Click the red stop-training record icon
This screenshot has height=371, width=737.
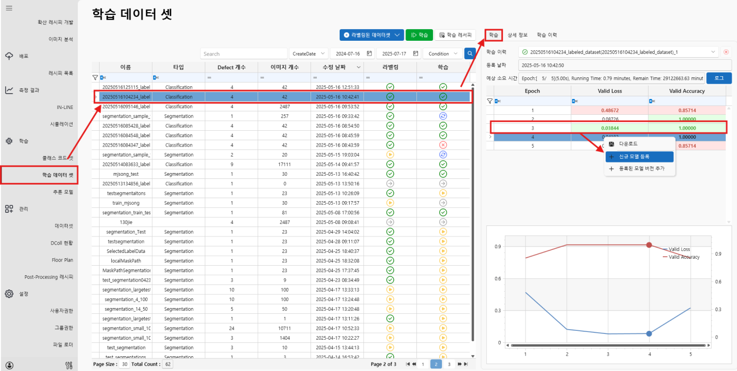click(x=726, y=52)
